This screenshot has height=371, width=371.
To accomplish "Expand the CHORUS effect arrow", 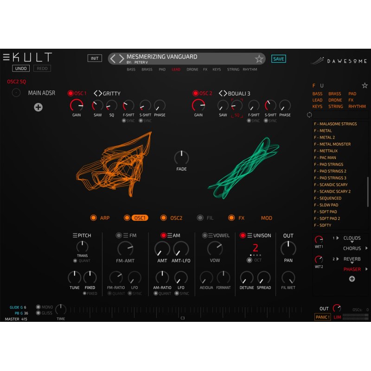I will click(366, 248).
